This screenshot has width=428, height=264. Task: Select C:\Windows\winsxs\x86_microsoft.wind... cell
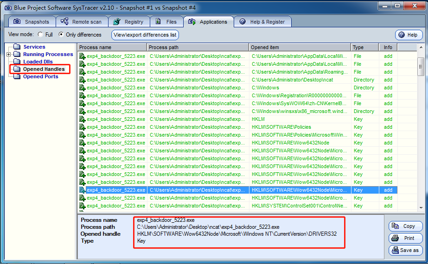pos(300,111)
